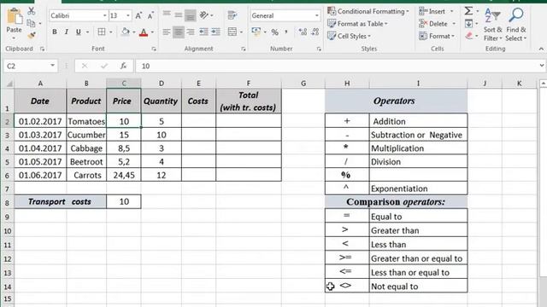Copy the selection using the Copy icon
This screenshot has width=547, height=307.
pyautogui.click(x=31, y=23)
